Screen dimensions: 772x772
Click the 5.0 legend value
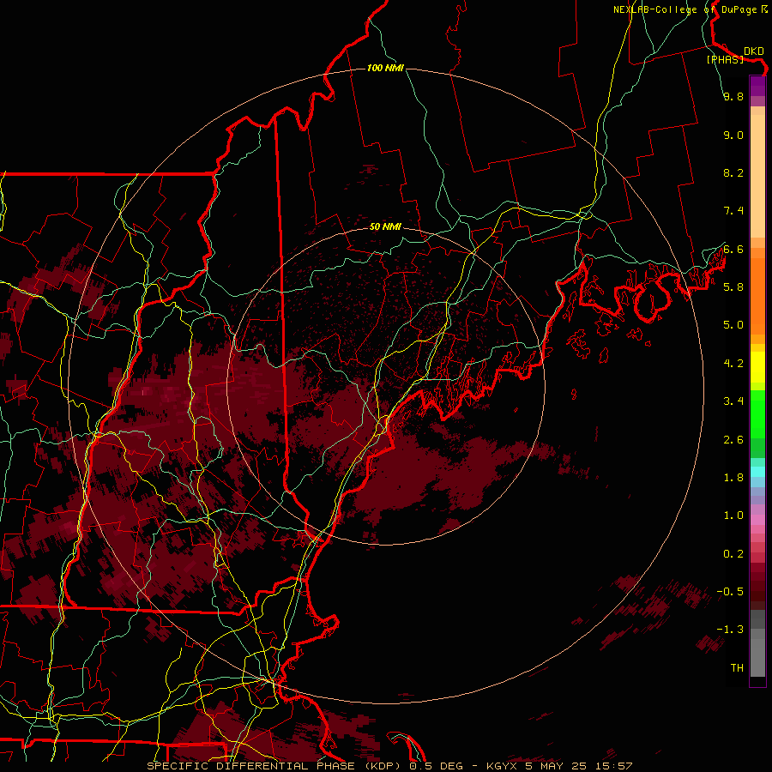tap(733, 325)
